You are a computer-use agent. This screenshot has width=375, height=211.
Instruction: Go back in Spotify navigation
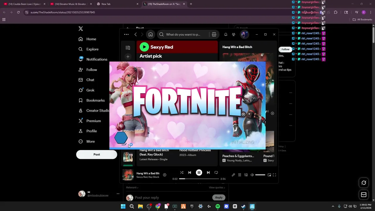point(135,34)
